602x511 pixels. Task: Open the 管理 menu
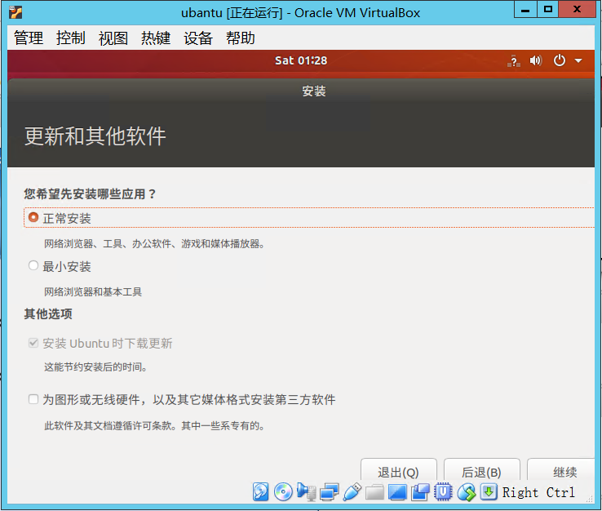click(29, 38)
